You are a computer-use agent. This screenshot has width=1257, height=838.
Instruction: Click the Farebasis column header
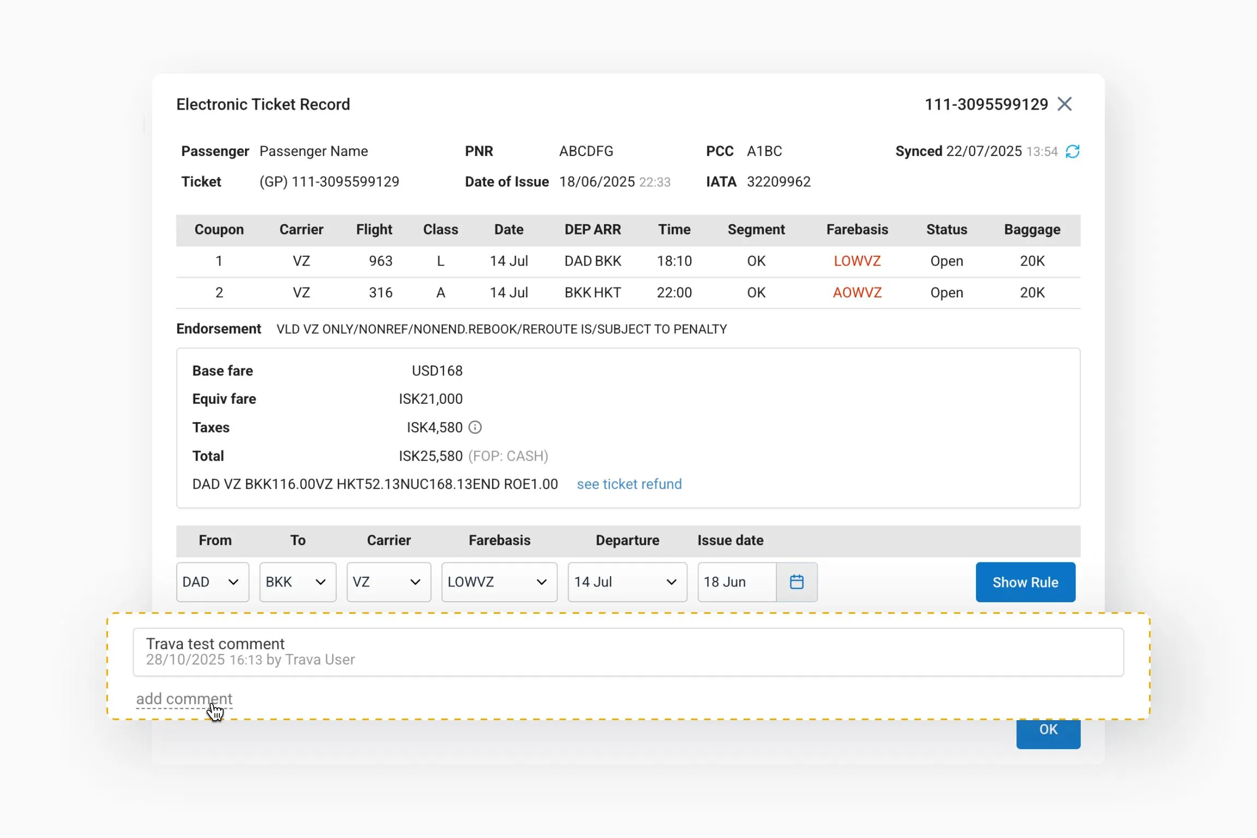click(x=857, y=230)
